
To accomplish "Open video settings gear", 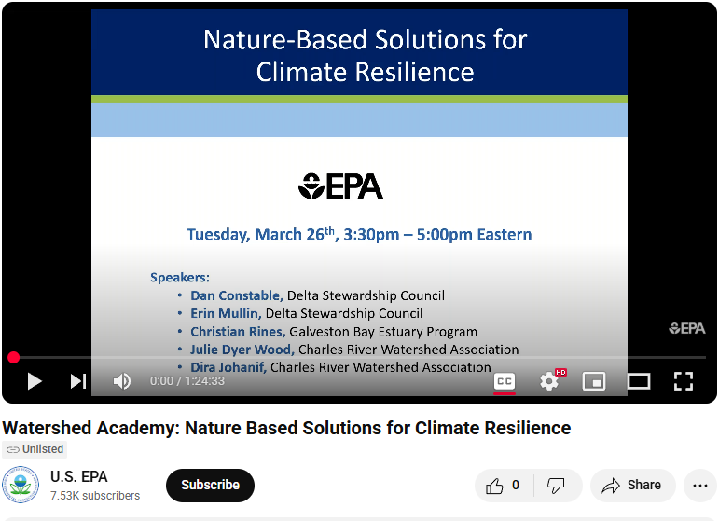I will [x=549, y=381].
